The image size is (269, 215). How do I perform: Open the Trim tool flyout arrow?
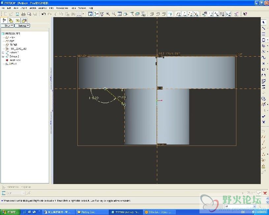267,104
